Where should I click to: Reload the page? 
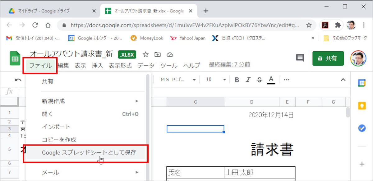35,25
